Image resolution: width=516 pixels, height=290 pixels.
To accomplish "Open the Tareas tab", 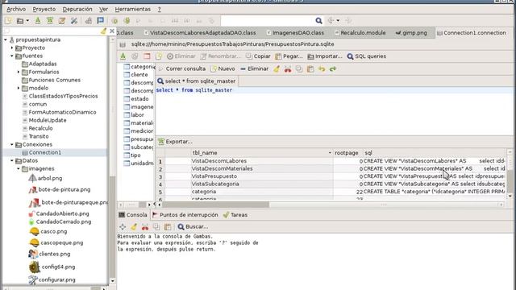I will point(235,215).
